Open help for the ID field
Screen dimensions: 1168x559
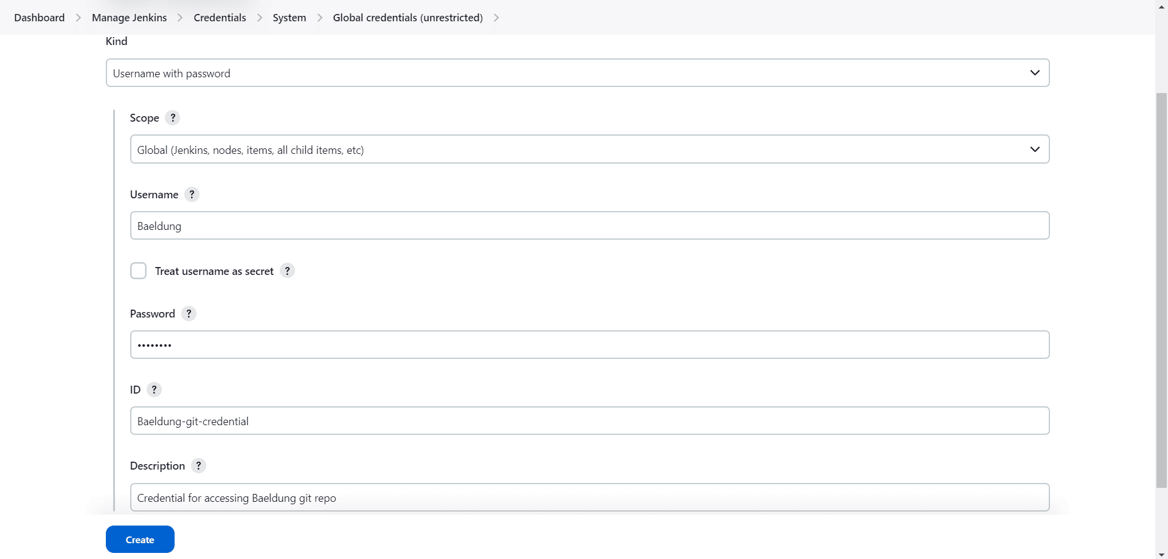tap(154, 390)
